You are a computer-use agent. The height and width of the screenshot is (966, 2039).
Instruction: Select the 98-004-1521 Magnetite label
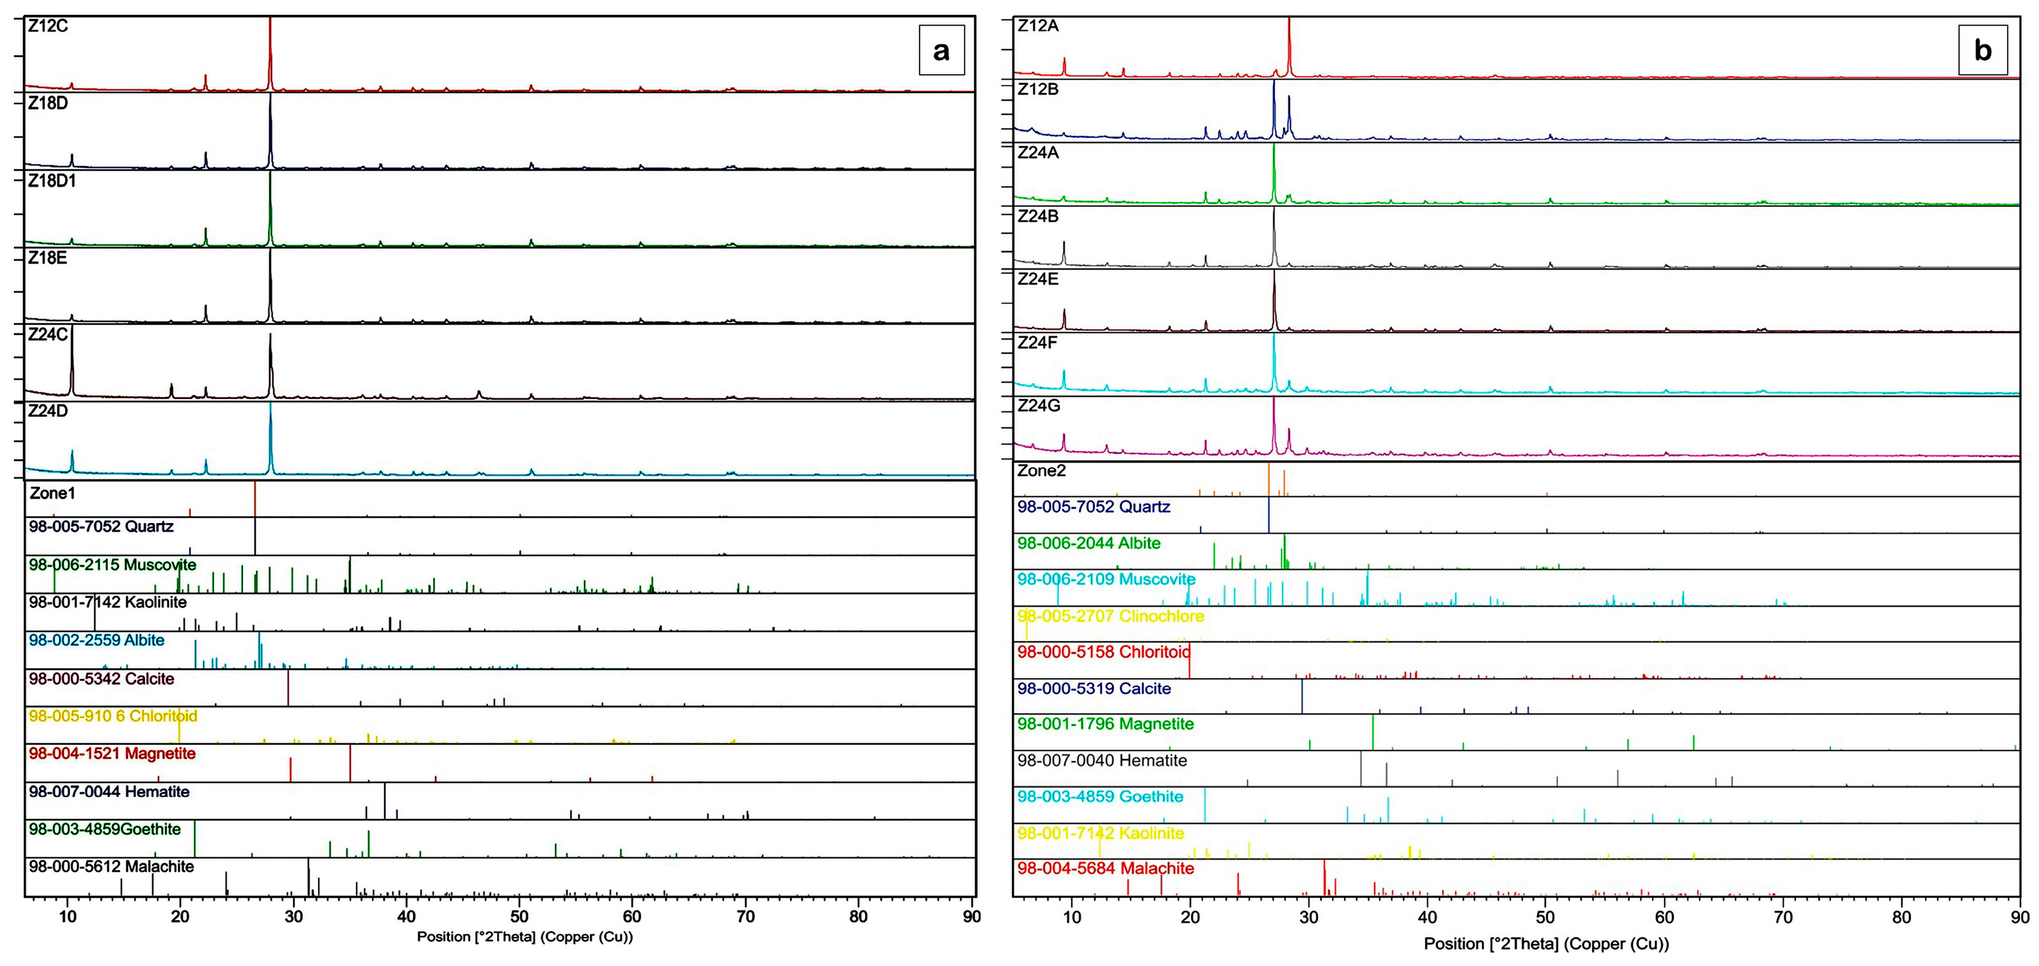(112, 753)
